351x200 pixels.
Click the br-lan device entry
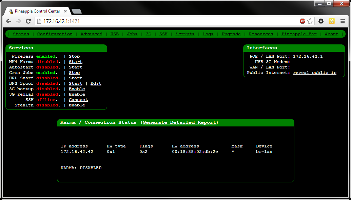[264, 152]
